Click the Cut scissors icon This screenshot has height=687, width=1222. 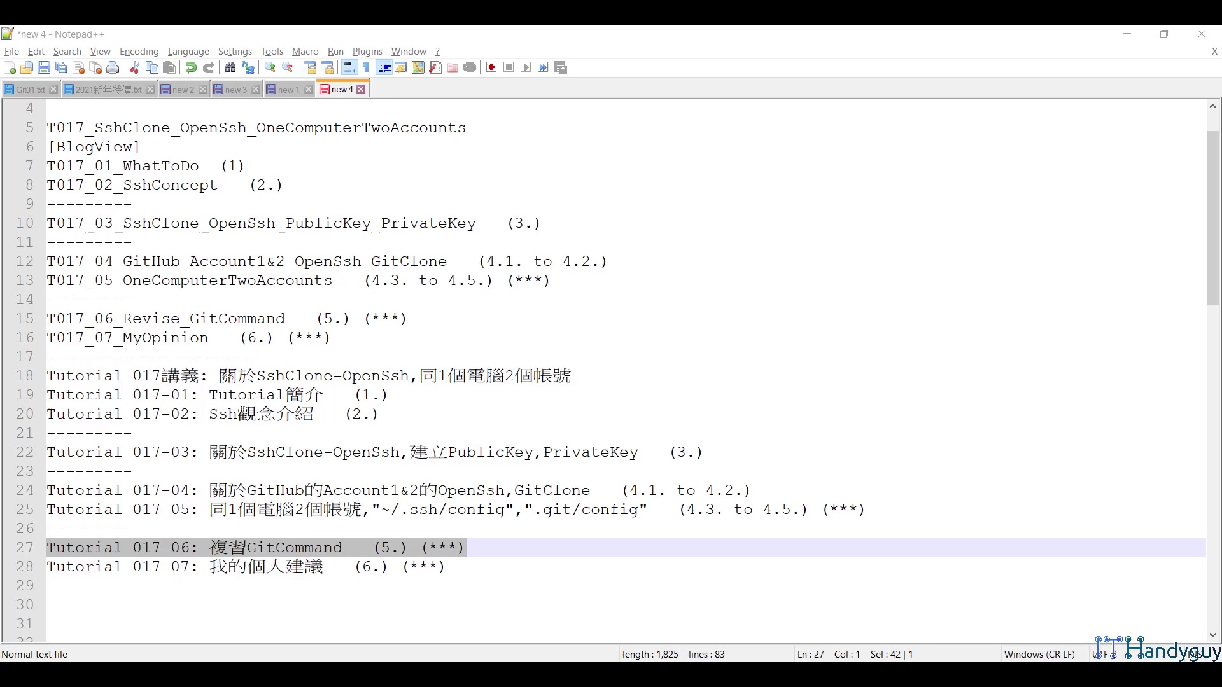(x=134, y=67)
